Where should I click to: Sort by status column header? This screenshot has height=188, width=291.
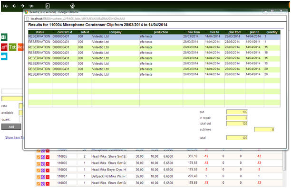[x=40, y=32]
